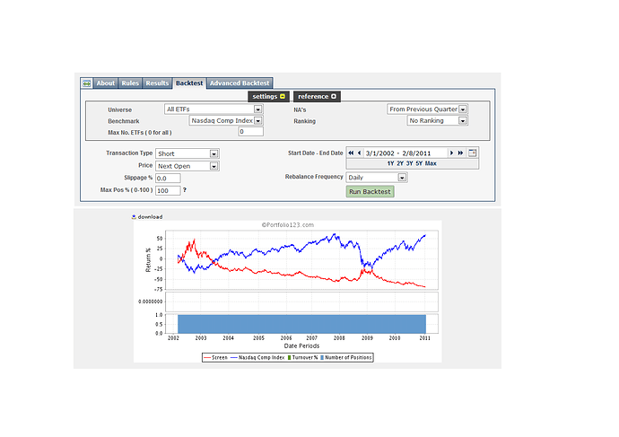Click the download link above the chart
This screenshot has width=619, height=437.
tap(147, 217)
